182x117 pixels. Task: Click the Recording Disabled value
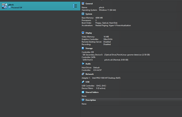107,44
